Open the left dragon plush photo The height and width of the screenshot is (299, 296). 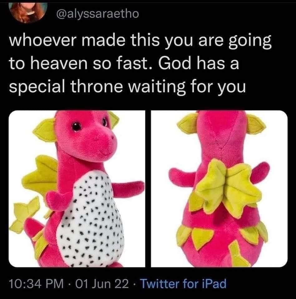(77, 189)
